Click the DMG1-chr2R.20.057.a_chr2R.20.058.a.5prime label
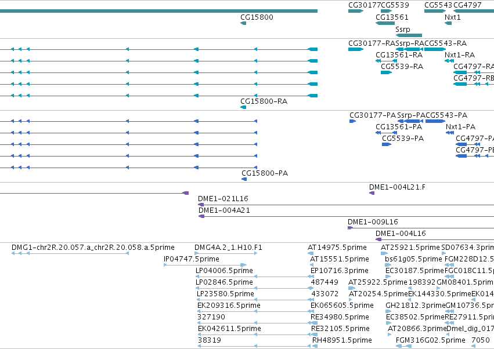 93,248
